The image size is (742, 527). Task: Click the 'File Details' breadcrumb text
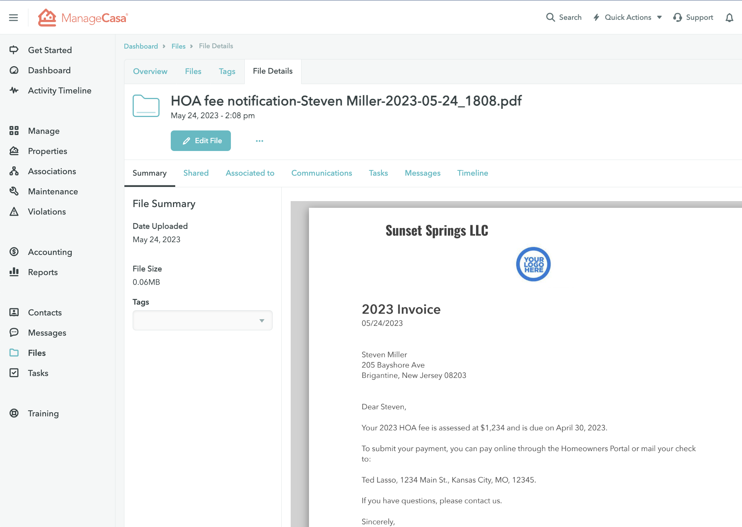(216, 46)
